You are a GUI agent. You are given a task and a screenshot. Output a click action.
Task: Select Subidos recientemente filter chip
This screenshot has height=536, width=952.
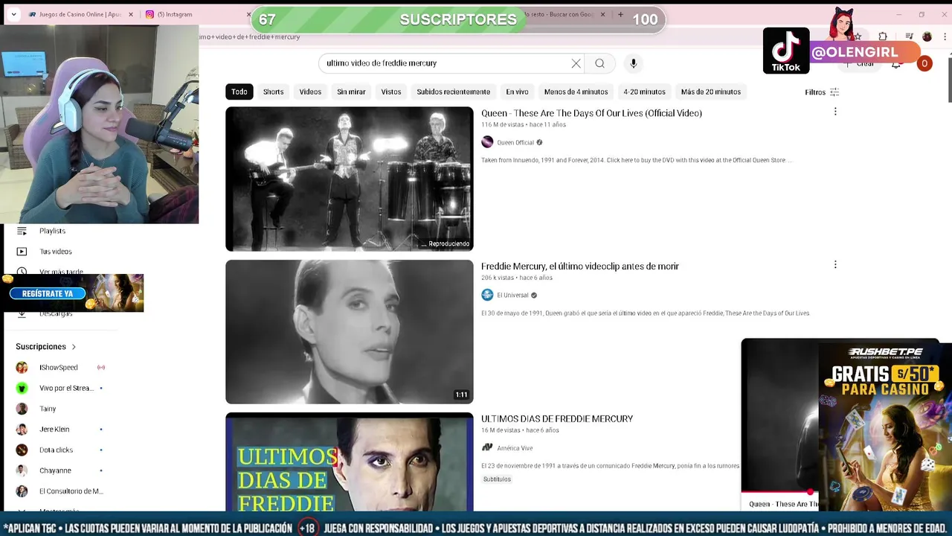pyautogui.click(x=454, y=92)
